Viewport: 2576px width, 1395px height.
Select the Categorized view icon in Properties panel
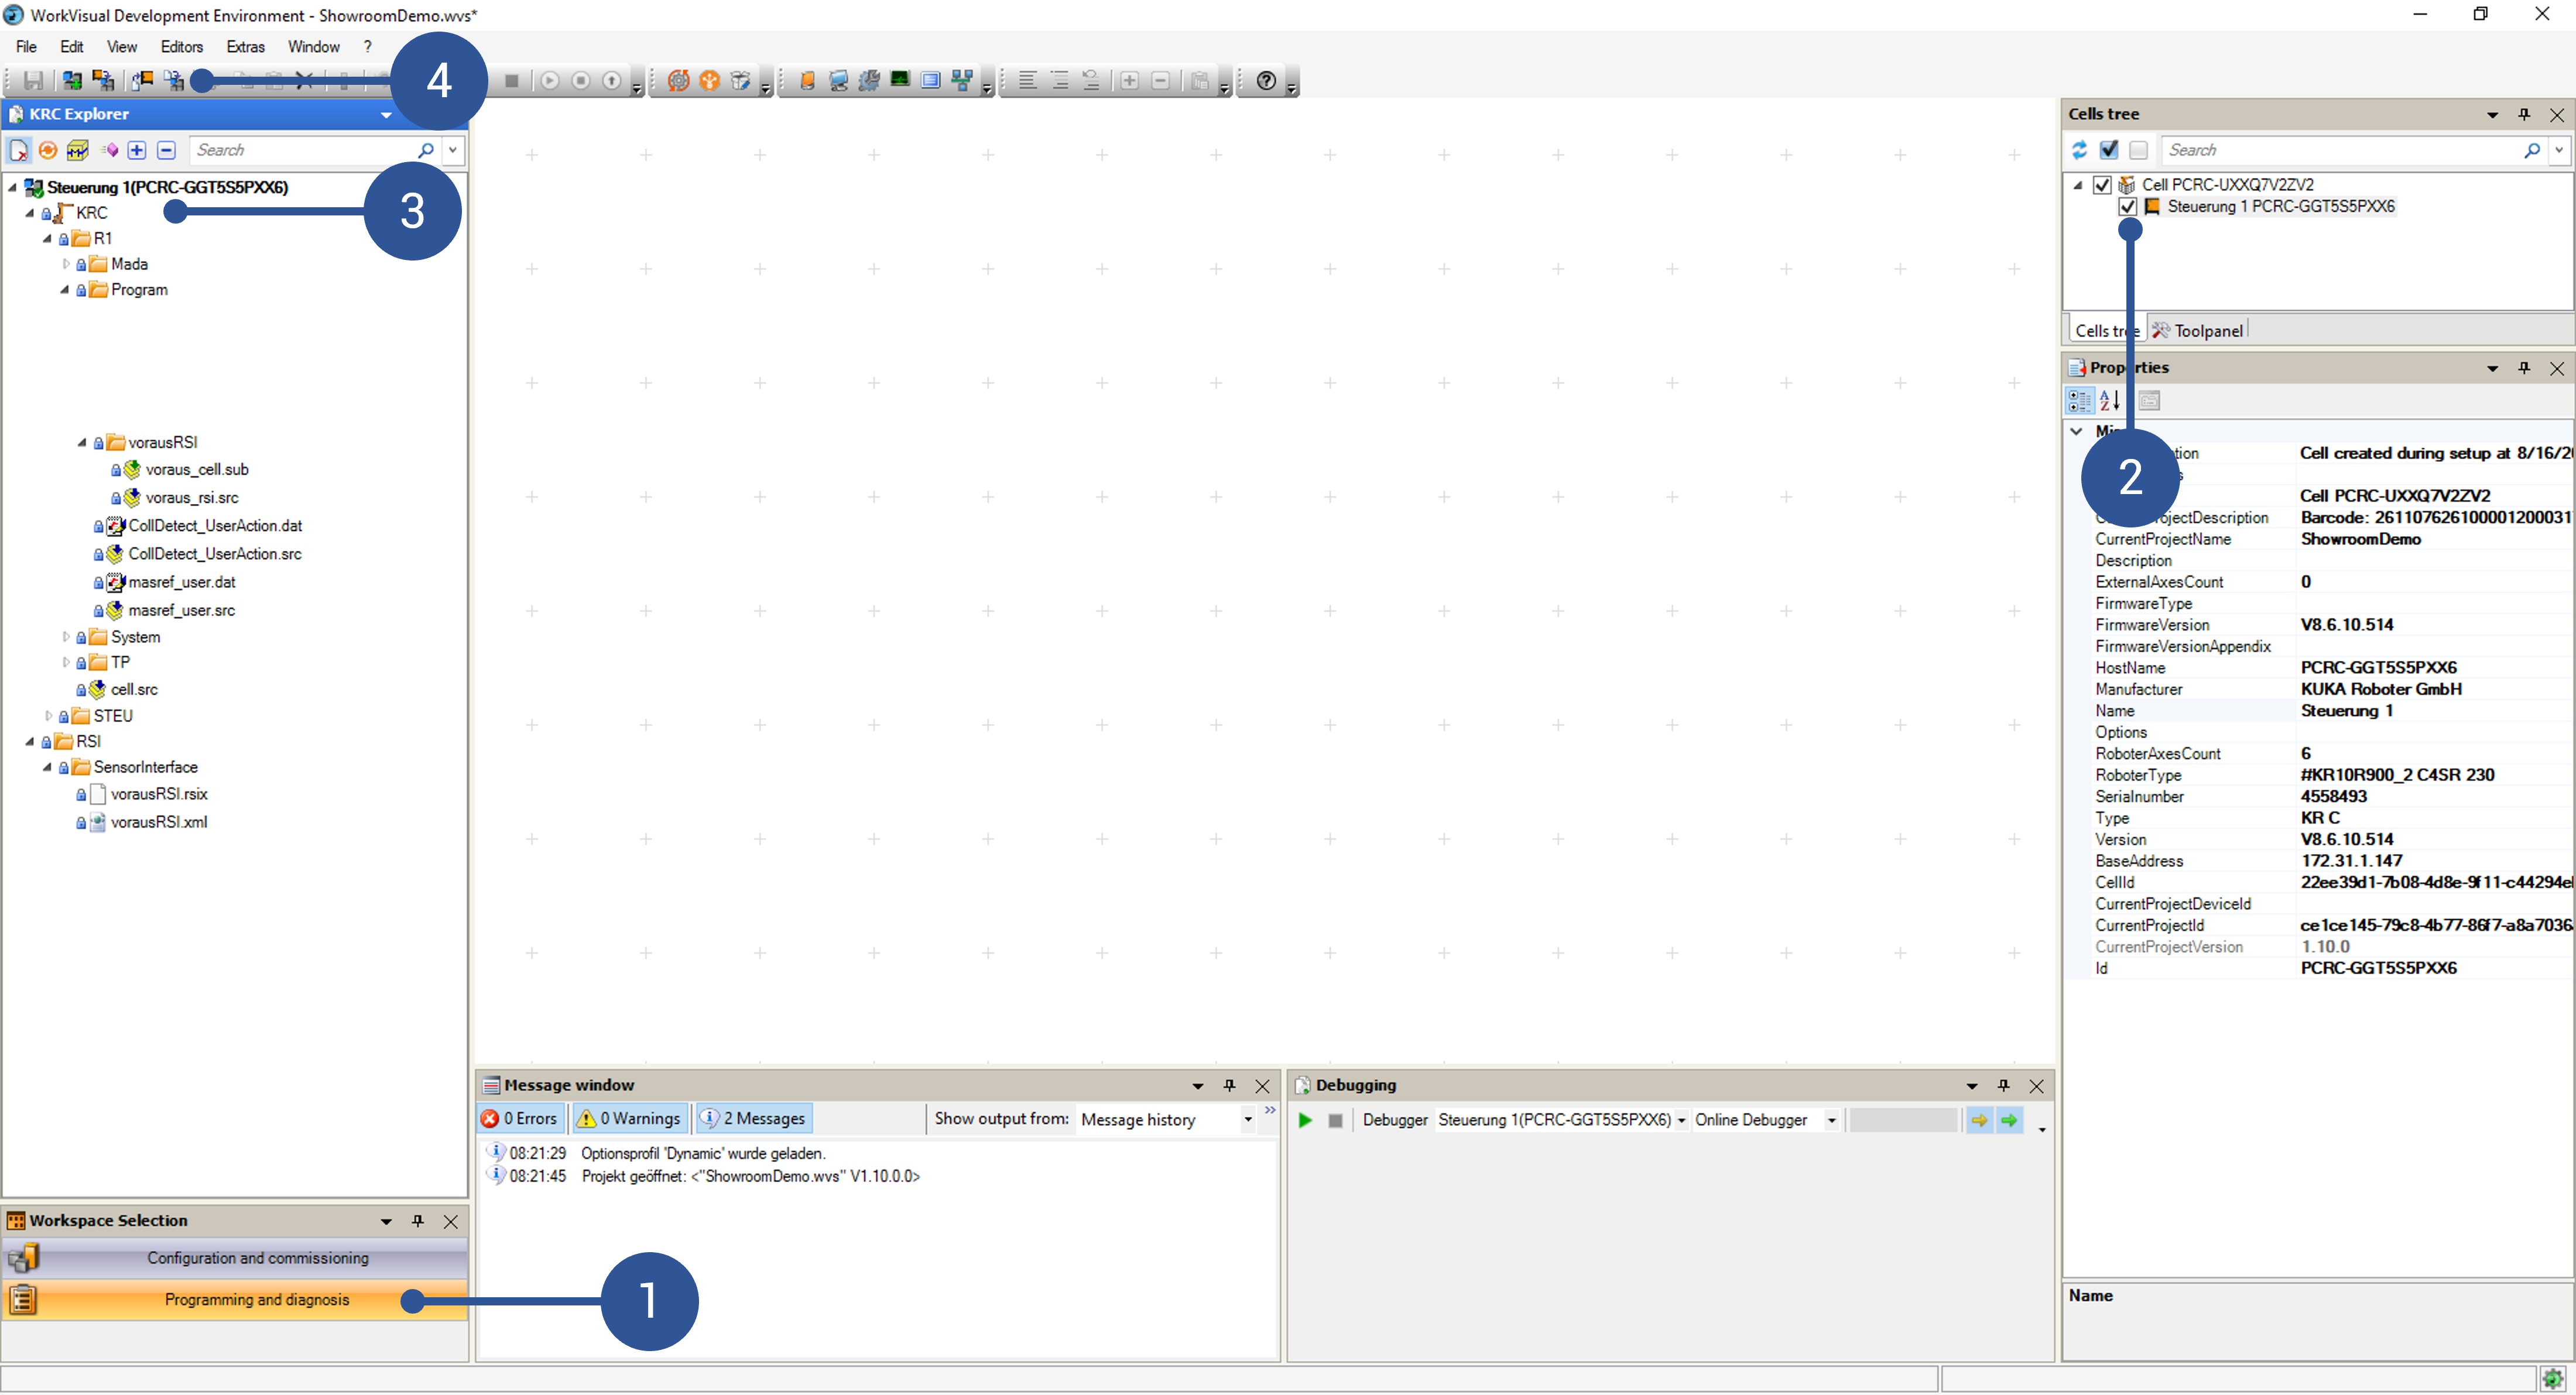2079,400
